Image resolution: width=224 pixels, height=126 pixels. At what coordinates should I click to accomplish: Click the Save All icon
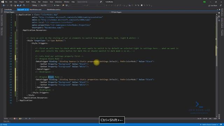pyautogui.click(x=20, y=6)
